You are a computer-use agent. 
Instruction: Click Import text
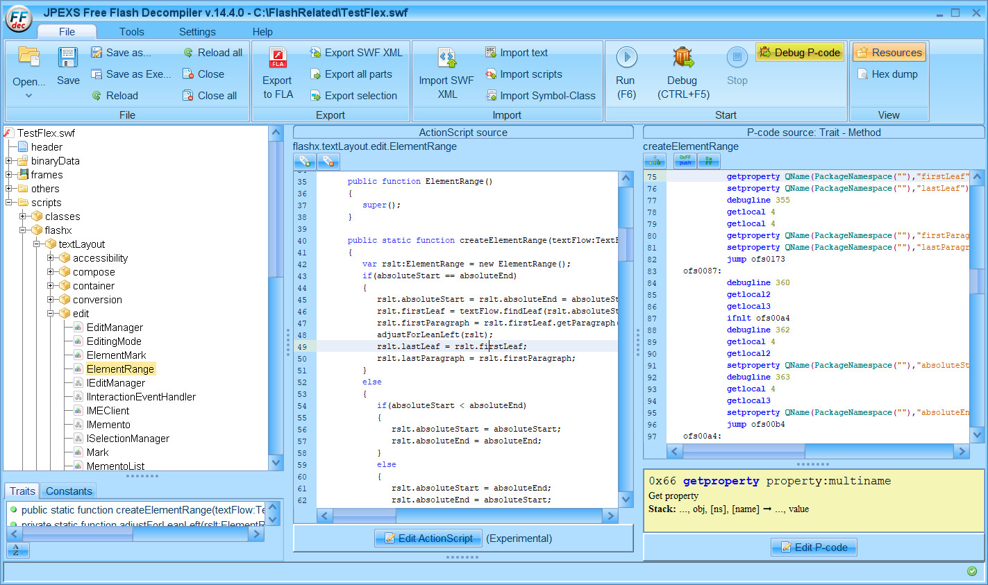(x=517, y=53)
